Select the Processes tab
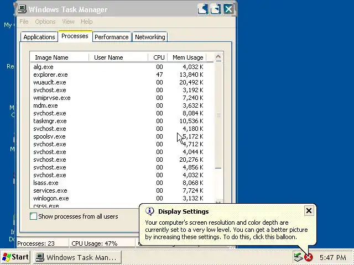The image size is (354, 265). [x=75, y=36]
